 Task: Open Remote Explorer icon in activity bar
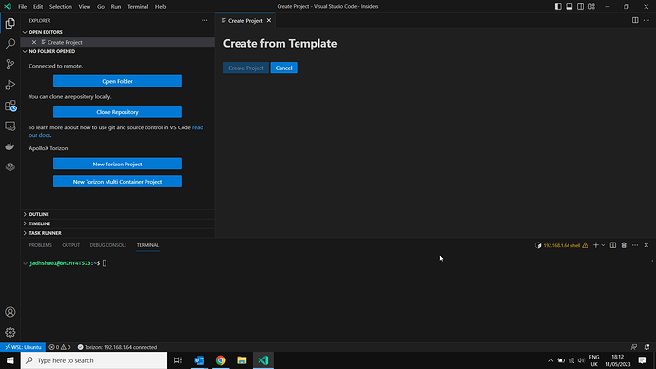10,126
